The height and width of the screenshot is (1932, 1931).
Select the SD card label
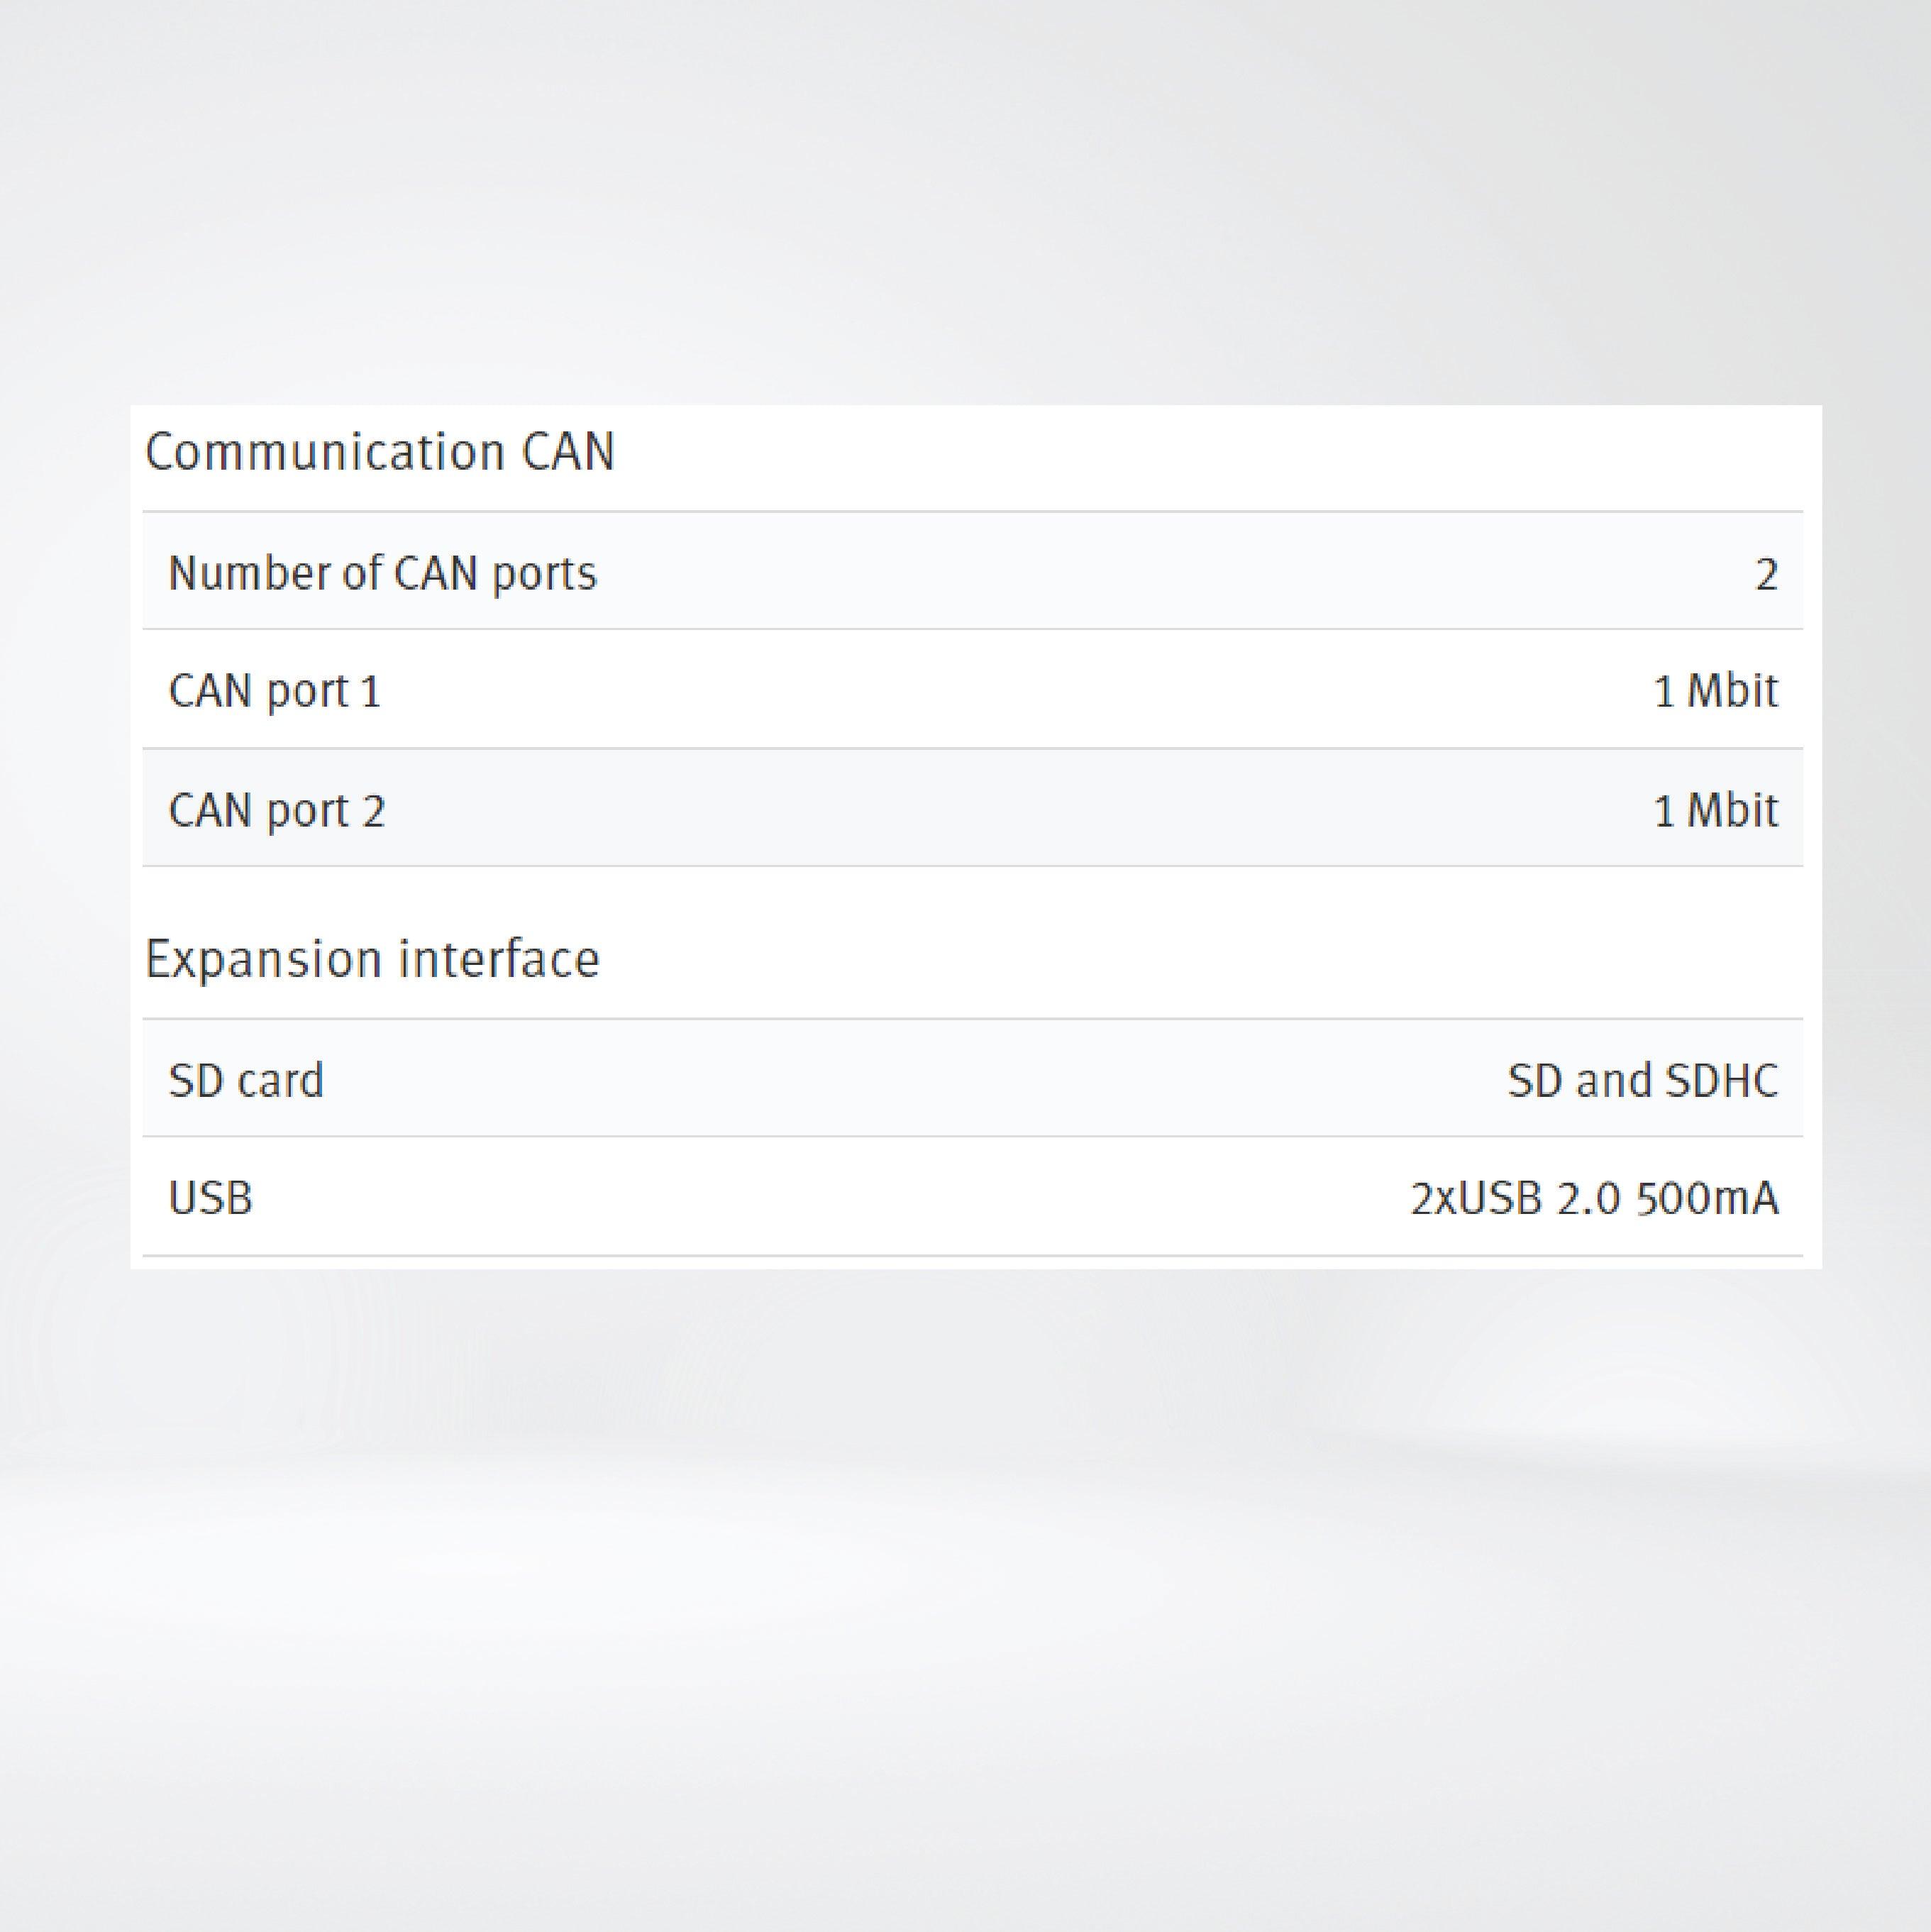[246, 1080]
